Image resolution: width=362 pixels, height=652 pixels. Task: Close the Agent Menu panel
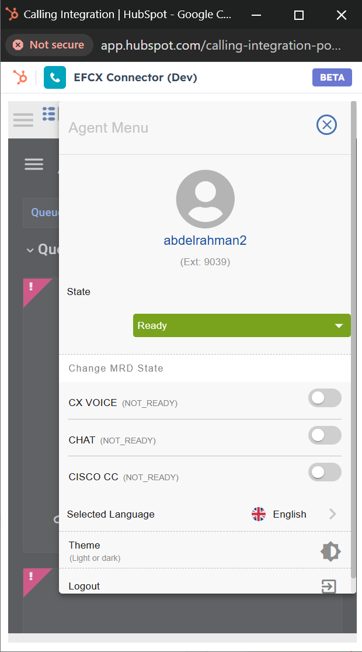326,124
